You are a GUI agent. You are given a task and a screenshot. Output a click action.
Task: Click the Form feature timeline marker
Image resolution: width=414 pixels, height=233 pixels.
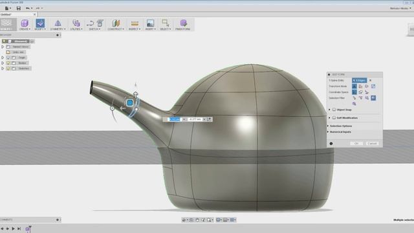click(28, 228)
